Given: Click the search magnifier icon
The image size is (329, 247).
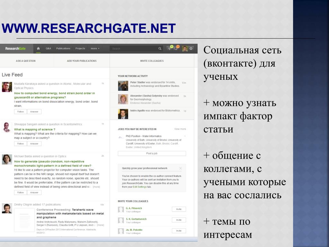Looking at the screenshot, I should (160, 49).
